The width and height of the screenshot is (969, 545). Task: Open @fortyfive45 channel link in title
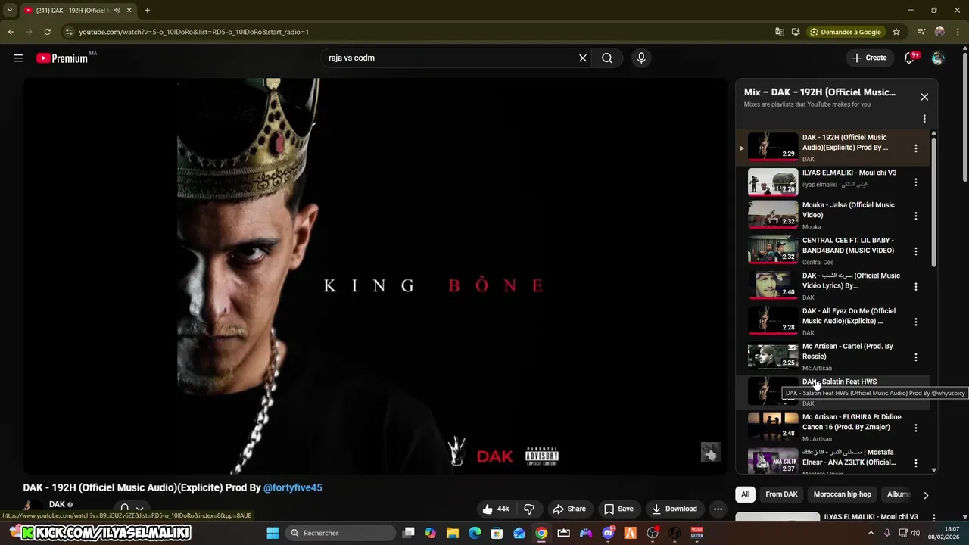[x=293, y=487]
